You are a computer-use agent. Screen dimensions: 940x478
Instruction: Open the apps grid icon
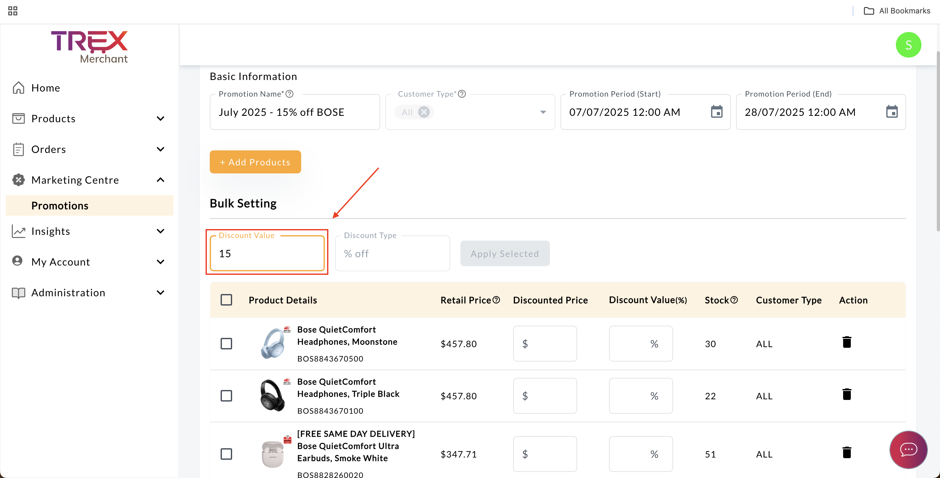coord(13,11)
